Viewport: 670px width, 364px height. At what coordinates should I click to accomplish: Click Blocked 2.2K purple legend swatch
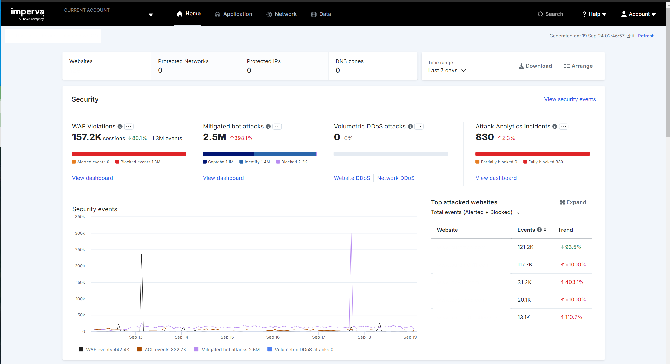pos(278,162)
